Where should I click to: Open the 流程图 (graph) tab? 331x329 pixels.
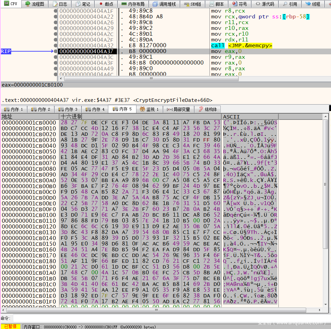pos(35,4)
